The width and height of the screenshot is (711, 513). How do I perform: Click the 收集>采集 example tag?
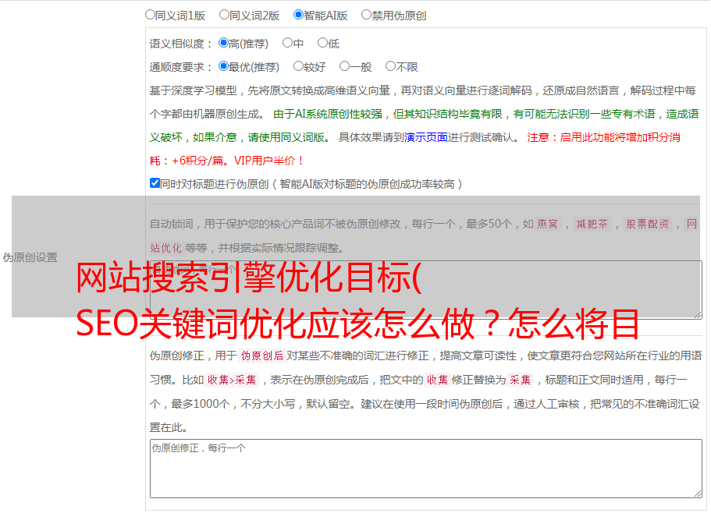(232, 380)
